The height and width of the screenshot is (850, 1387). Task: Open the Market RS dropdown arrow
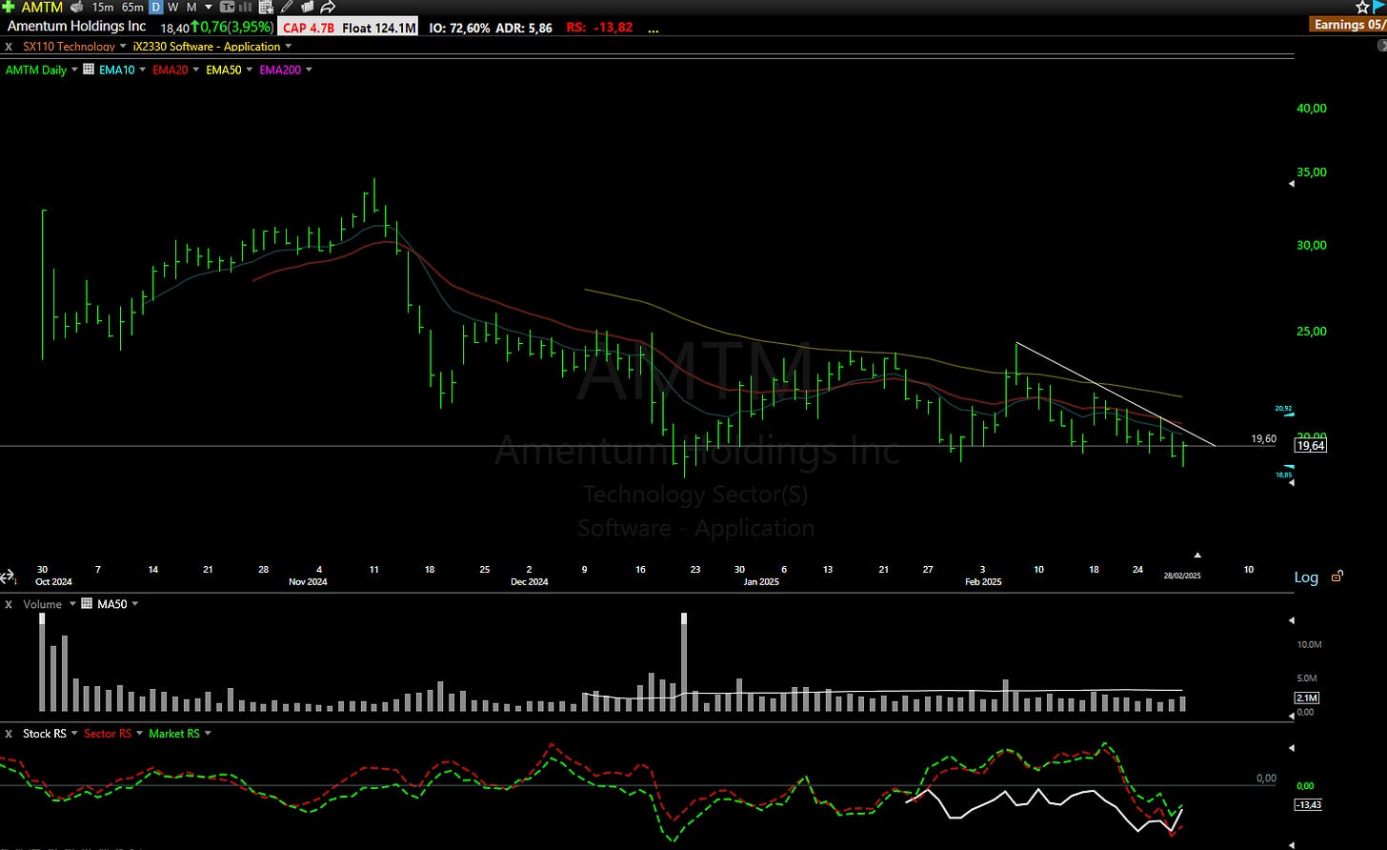pyautogui.click(x=208, y=734)
